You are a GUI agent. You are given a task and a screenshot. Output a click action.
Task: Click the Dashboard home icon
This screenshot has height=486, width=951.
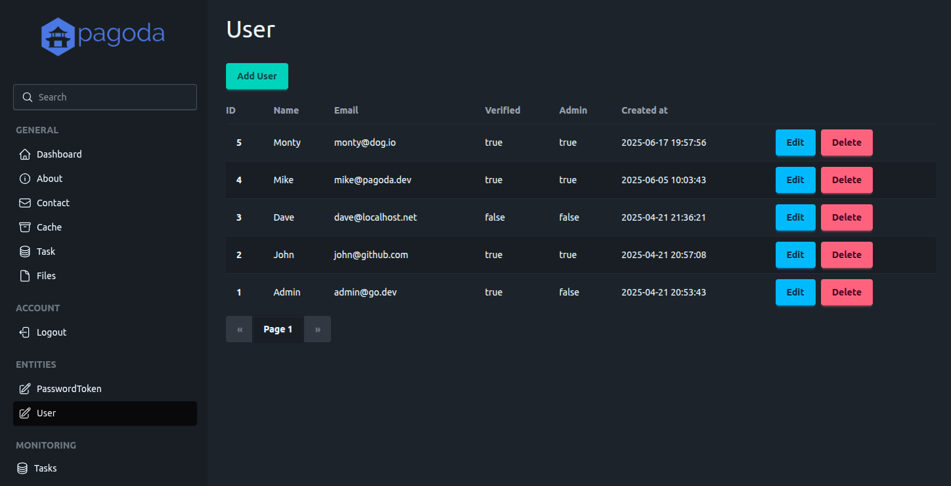pyautogui.click(x=25, y=154)
